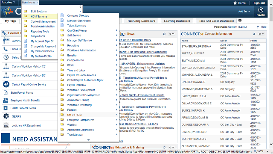
Task: Open Contact Information settings dropdown
Action: 261,34
